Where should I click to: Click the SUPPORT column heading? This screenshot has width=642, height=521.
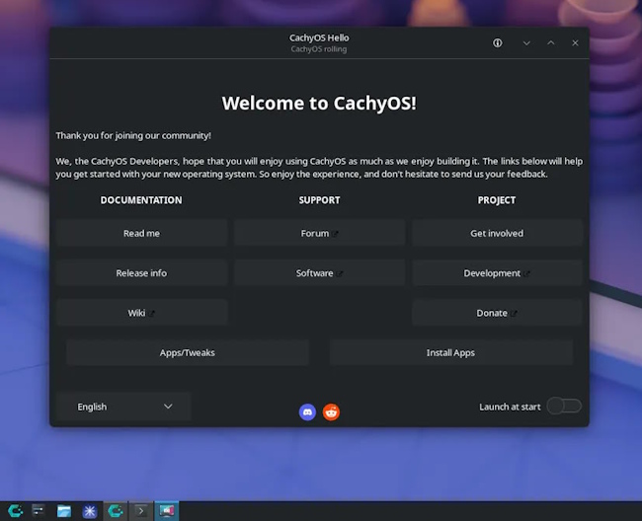click(319, 200)
